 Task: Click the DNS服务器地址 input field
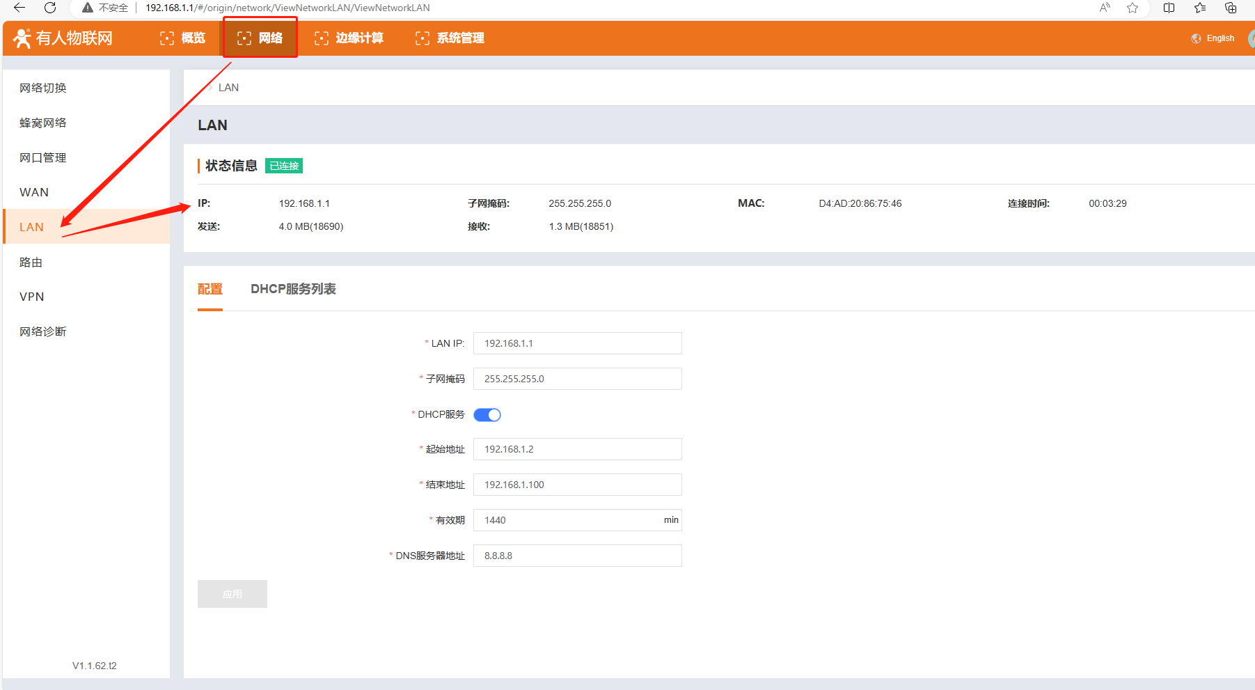577,556
